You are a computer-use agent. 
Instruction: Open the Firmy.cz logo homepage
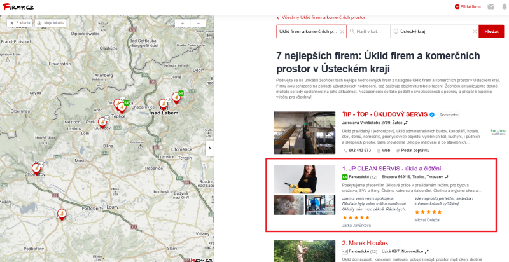pos(18,6)
